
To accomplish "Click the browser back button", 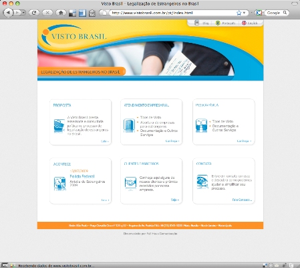I will (8, 13).
